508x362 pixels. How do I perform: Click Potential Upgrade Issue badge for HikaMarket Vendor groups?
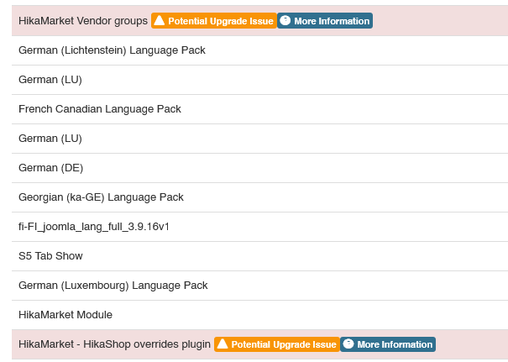tap(214, 21)
